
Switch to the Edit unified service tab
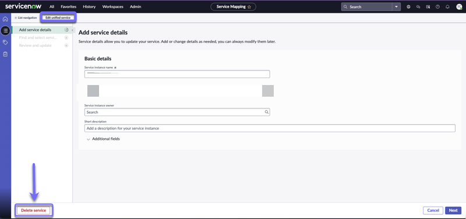[x=58, y=18]
